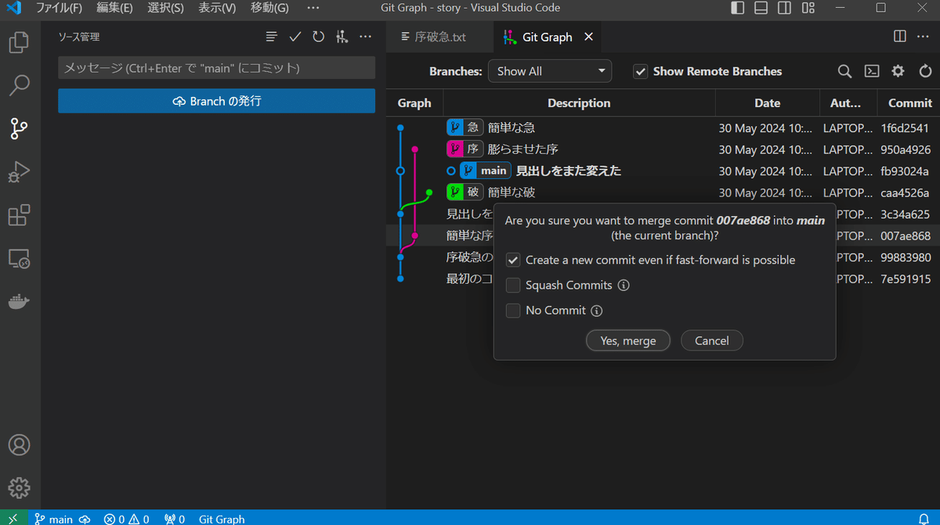
Task: Refresh source control with circular arrow icon
Action: point(318,37)
